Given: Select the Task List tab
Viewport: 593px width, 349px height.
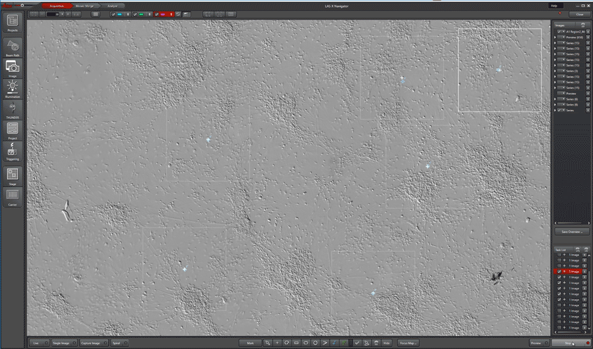Looking at the screenshot, I should click(563, 249).
